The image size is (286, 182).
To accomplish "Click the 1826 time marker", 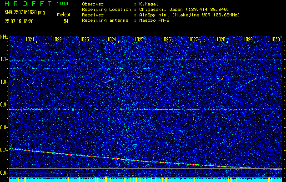I will (166, 39).
